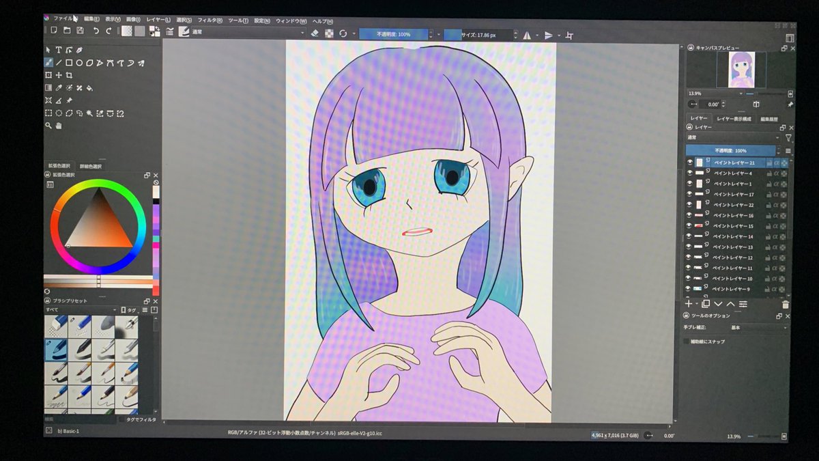This screenshot has width=819, height=461.
Task: Undo the last action
Action: pos(96,31)
